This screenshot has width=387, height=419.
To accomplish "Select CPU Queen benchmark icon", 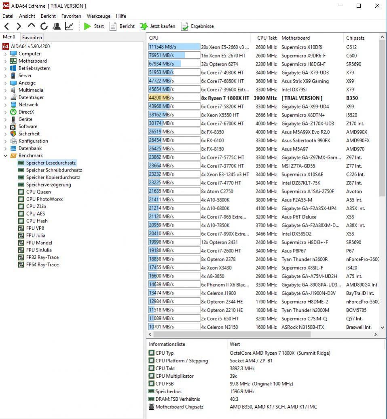I will pyautogui.click(x=21, y=192).
